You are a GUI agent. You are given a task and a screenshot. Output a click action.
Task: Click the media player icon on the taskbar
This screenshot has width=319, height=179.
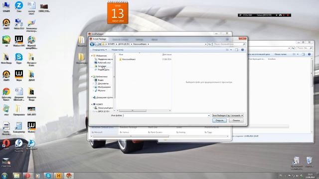38,176
